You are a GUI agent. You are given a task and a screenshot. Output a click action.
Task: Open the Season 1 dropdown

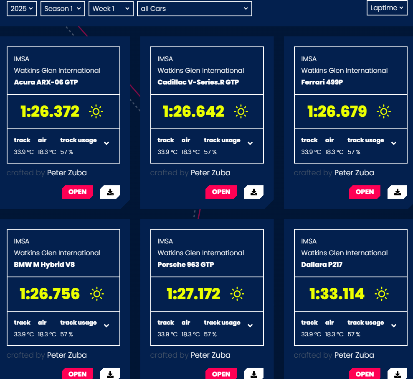[x=63, y=9]
